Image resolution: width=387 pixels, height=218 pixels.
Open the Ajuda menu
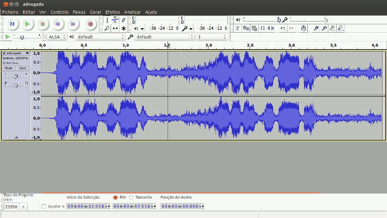151,12
